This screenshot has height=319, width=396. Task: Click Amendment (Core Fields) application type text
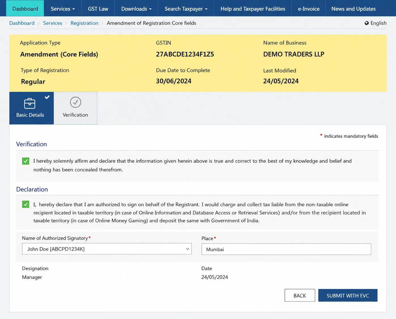click(x=59, y=54)
